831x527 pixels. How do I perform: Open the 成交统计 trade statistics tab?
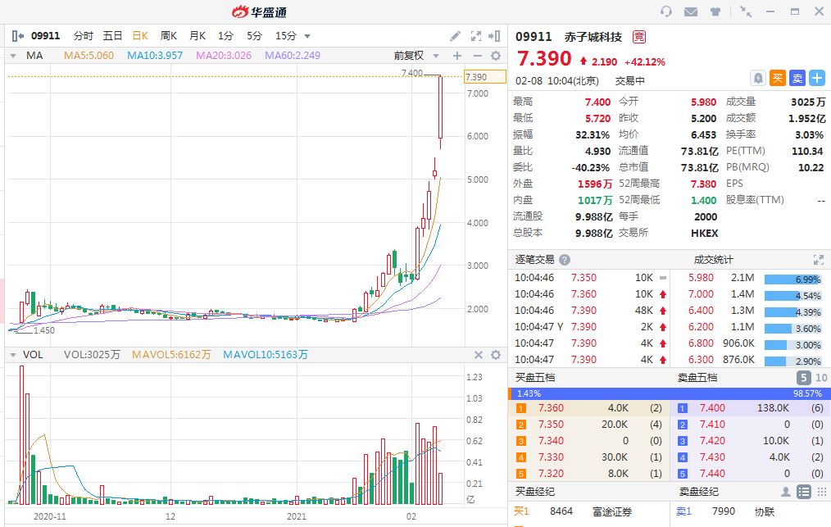click(713, 260)
